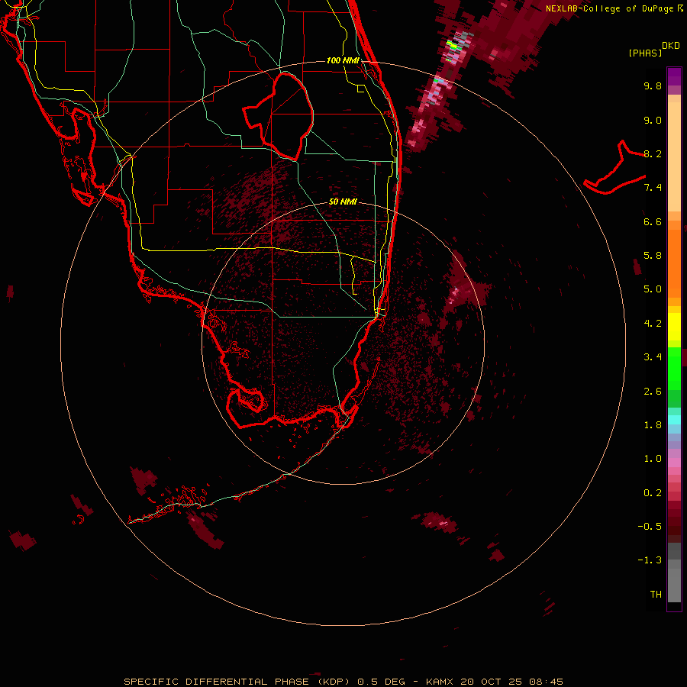Click the bright green band of the color bar
Viewport: 687px width, 687px height.
pos(674,368)
